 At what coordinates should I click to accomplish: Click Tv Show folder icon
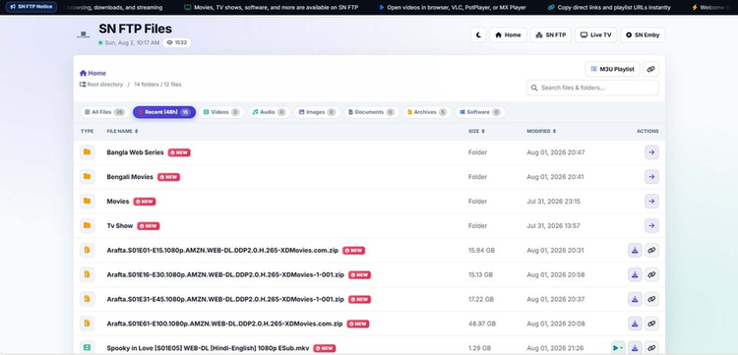click(x=87, y=225)
